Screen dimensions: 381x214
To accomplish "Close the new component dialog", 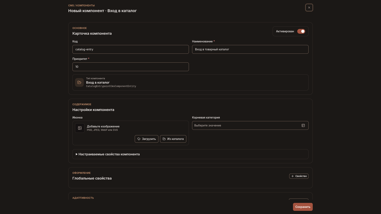I will [x=309, y=7].
